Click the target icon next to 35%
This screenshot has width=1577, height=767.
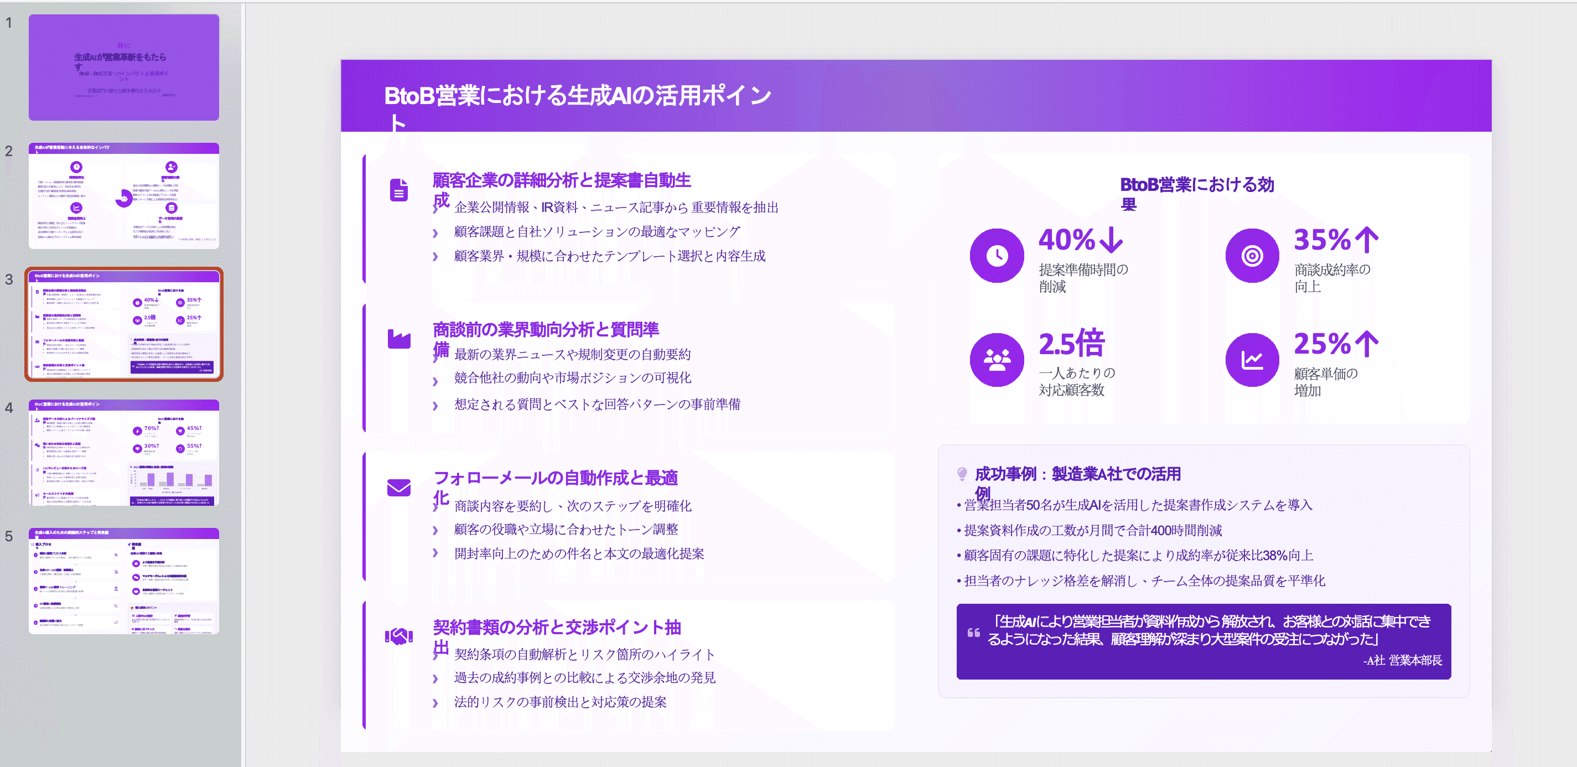click(x=1252, y=255)
